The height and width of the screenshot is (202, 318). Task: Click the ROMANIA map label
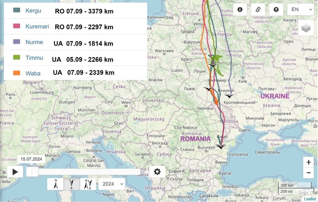196,139
